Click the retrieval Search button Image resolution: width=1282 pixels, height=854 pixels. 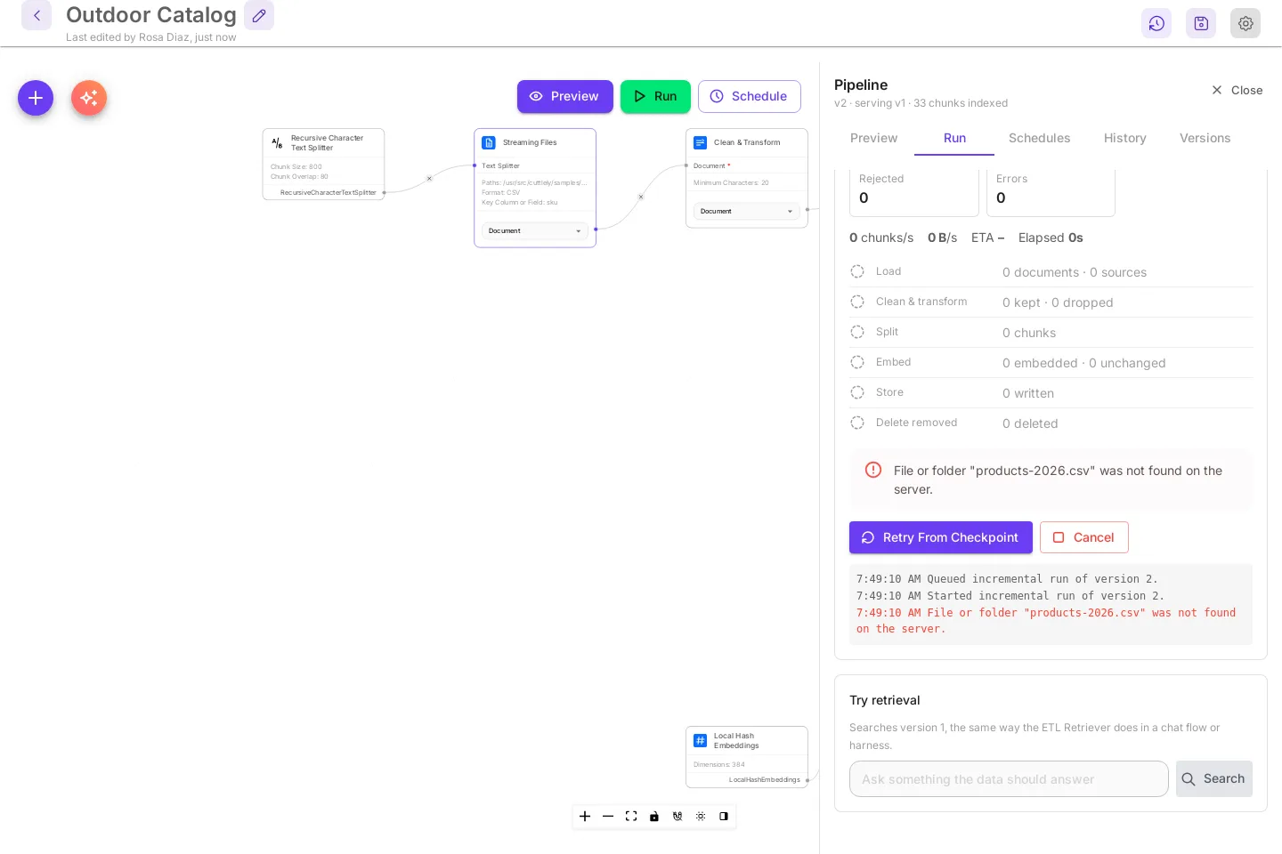coord(1214,779)
